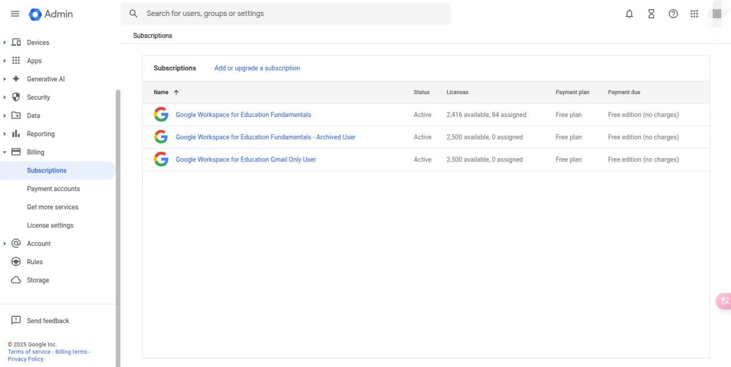Click the Name column header

click(x=161, y=92)
